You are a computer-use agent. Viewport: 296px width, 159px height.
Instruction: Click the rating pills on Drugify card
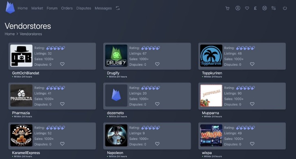coord(150,48)
